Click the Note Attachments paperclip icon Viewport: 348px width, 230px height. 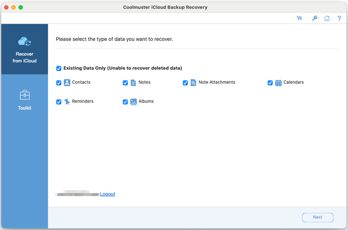[193, 83]
